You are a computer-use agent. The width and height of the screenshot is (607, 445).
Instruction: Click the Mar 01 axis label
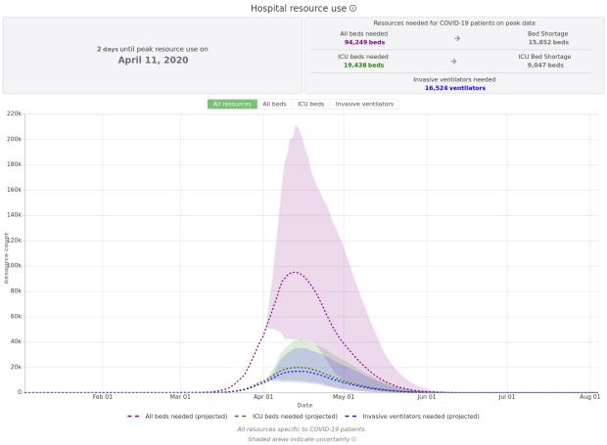pos(180,397)
